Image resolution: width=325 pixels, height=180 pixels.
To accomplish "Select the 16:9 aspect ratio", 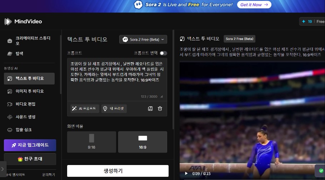I will (x=142, y=142).
